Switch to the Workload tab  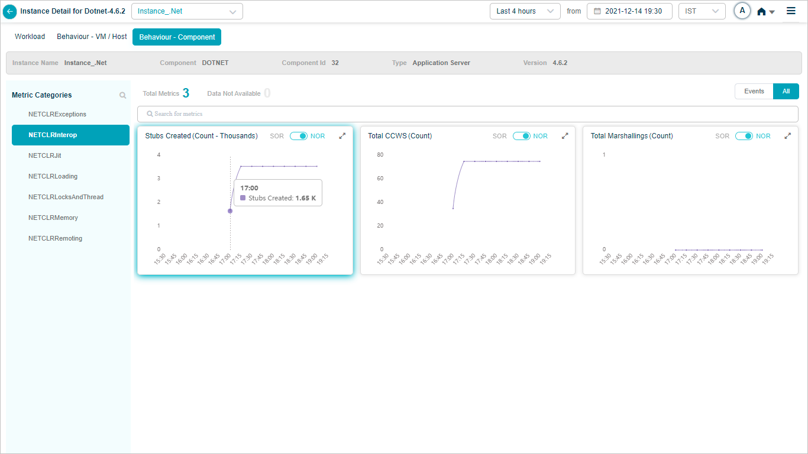point(30,37)
